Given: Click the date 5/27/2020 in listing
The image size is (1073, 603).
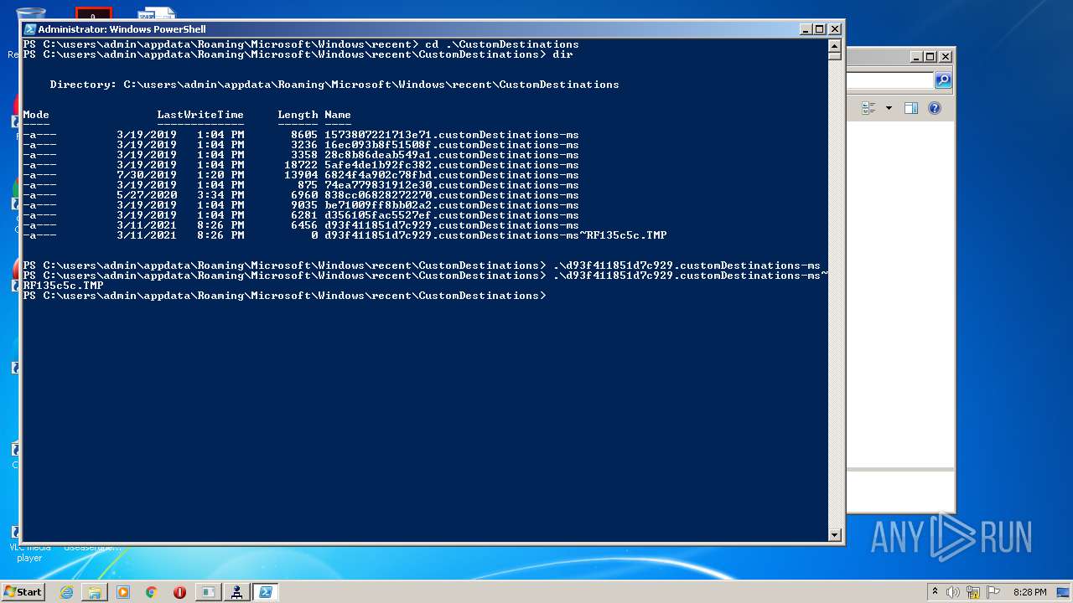Looking at the screenshot, I should pos(147,195).
